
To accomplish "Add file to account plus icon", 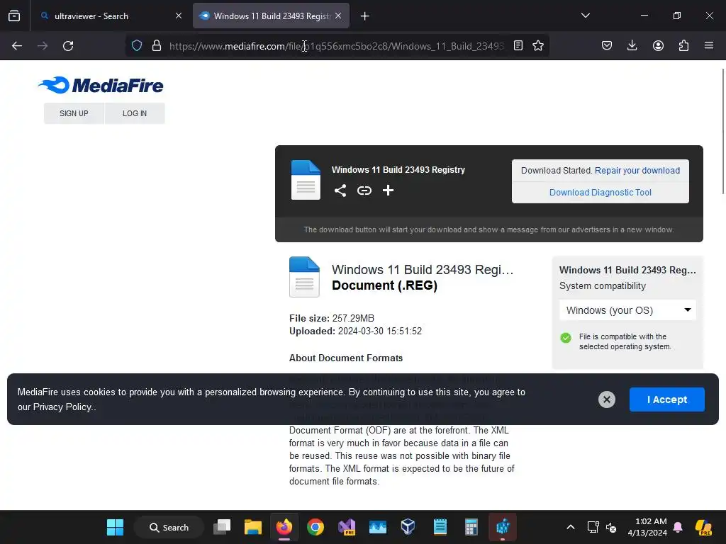I will [388, 190].
